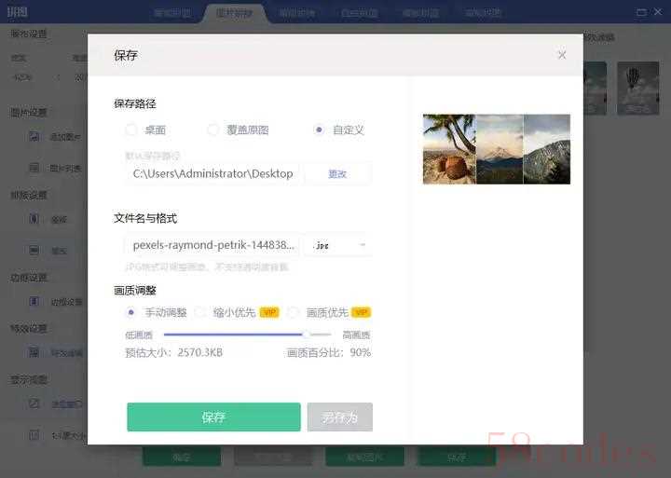Select 画质优先 quality mode
This screenshot has height=478, width=671.
[294, 312]
